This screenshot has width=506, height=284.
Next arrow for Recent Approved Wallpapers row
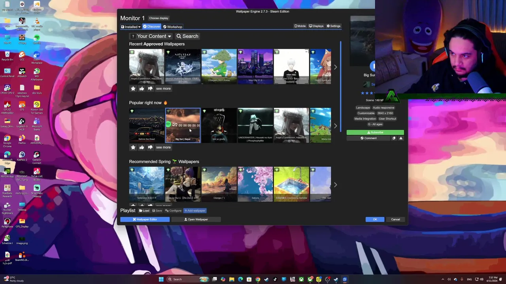[335, 67]
